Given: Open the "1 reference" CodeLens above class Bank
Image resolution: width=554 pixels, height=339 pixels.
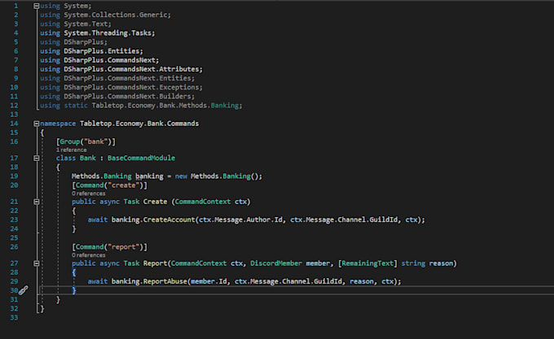Looking at the screenshot, I should pyautogui.click(x=70, y=150).
